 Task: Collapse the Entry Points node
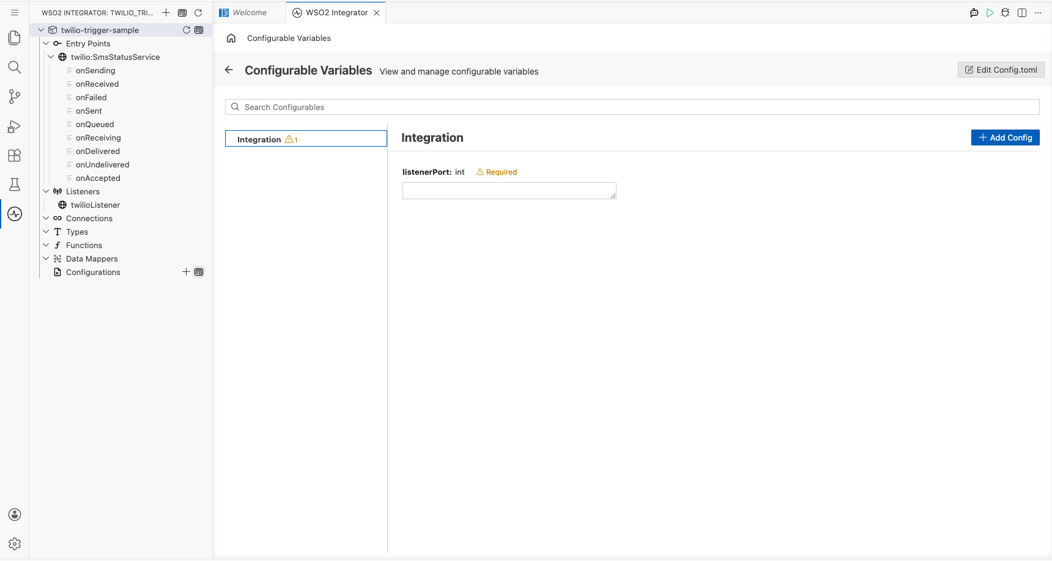46,43
